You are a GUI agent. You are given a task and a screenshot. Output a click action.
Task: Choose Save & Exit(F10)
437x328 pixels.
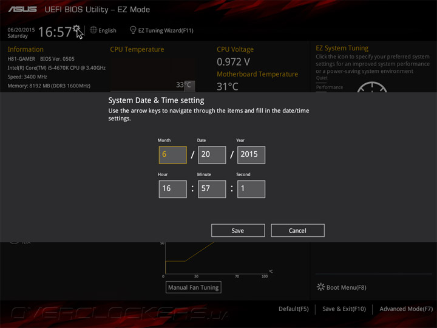click(344, 309)
